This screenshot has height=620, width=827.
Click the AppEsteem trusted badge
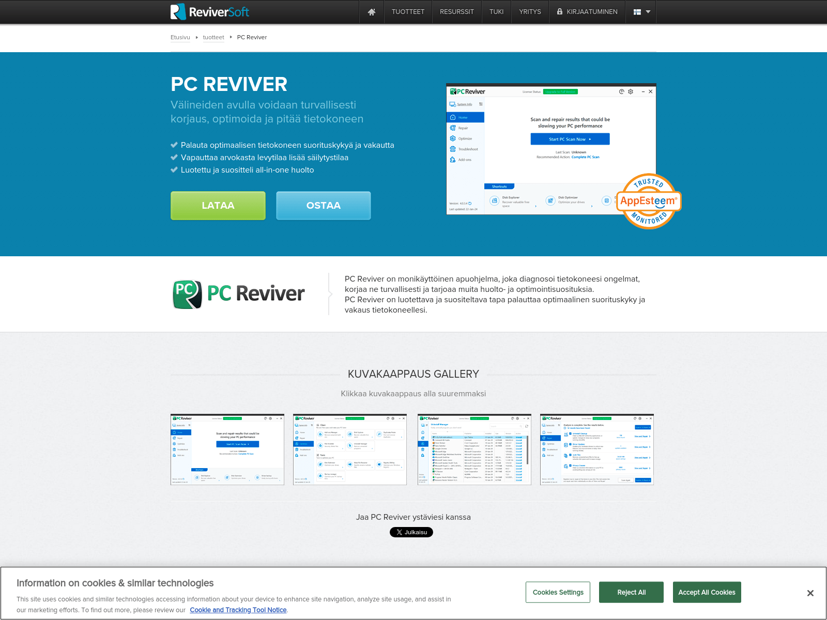coord(649,202)
